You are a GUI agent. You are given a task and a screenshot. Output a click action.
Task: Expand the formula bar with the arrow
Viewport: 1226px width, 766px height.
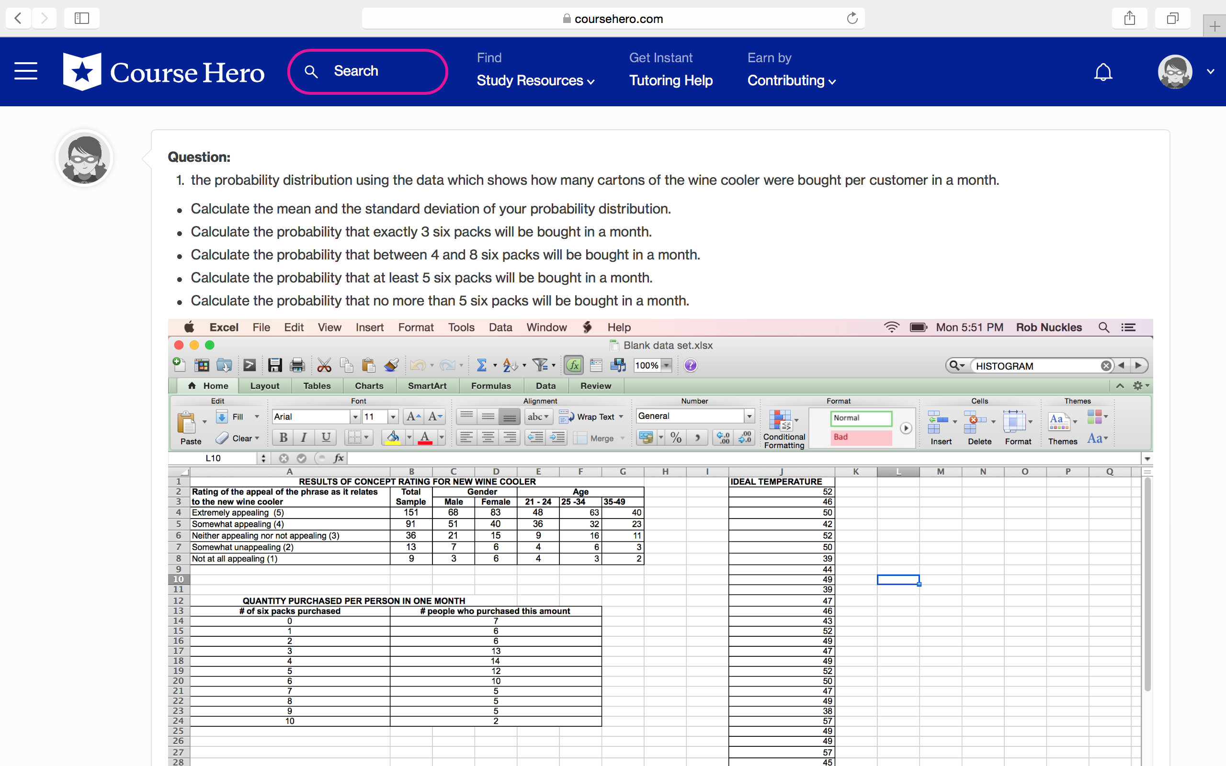coord(1147,459)
